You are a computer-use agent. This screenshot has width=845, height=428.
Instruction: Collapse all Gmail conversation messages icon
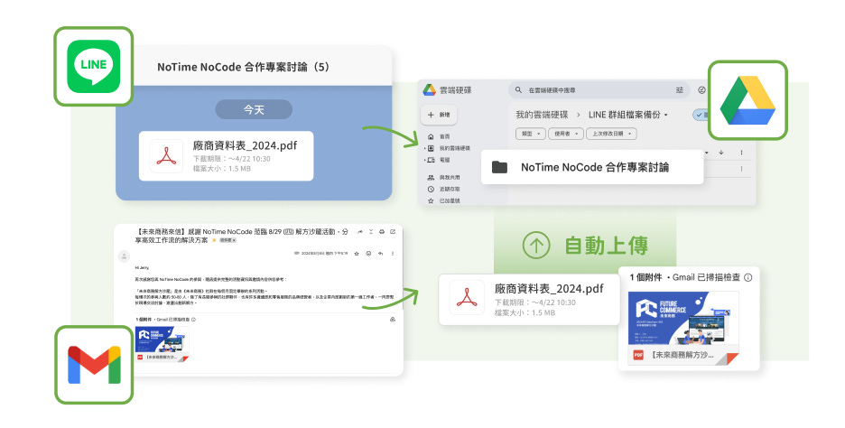click(x=371, y=232)
